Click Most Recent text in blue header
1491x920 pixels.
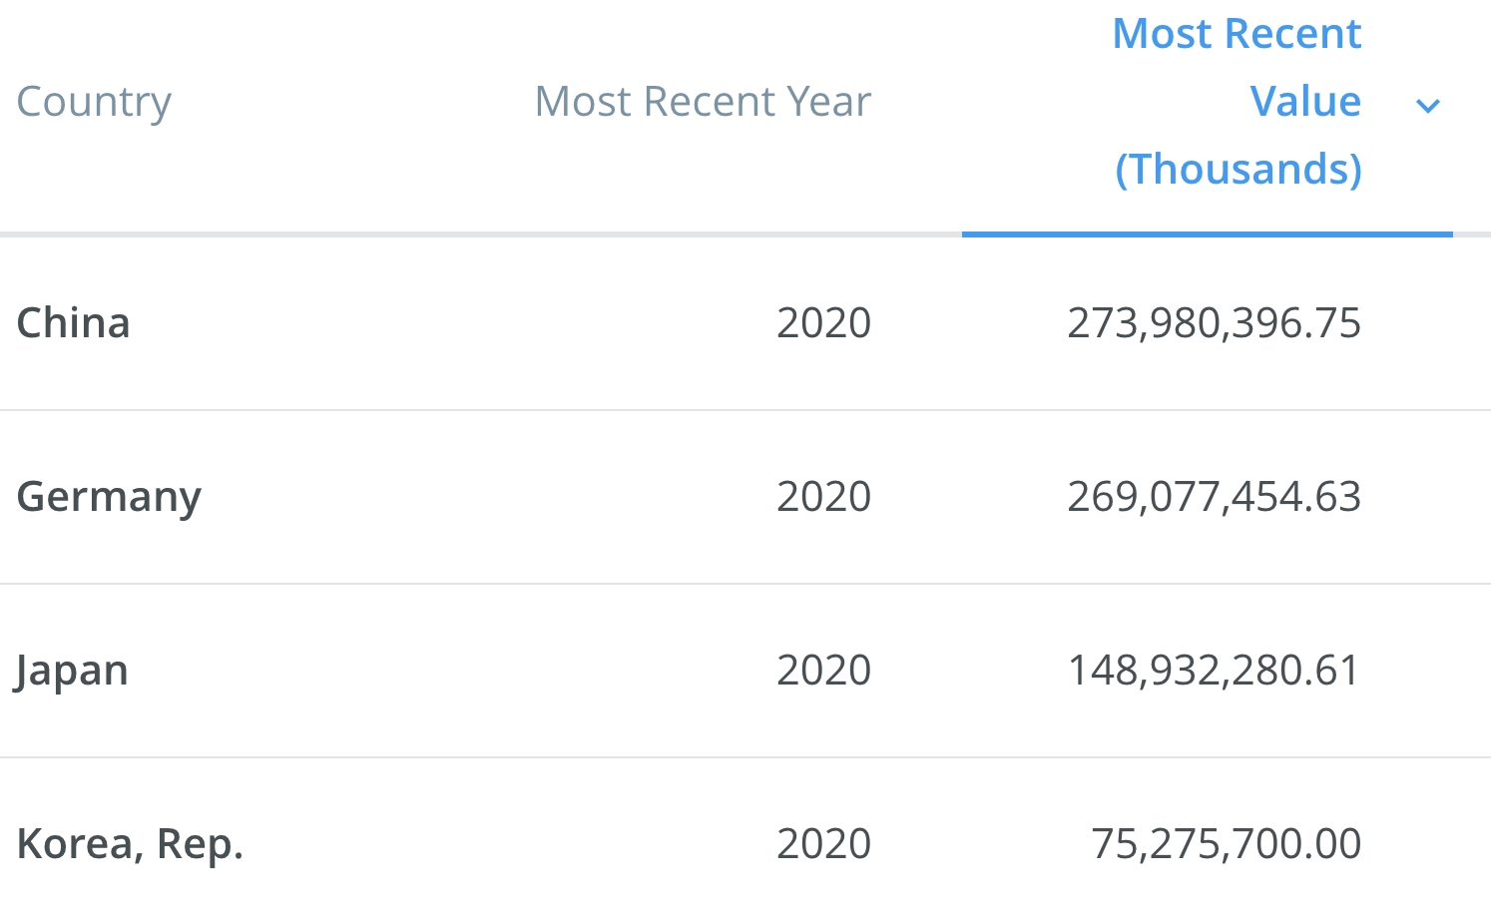1237,34
